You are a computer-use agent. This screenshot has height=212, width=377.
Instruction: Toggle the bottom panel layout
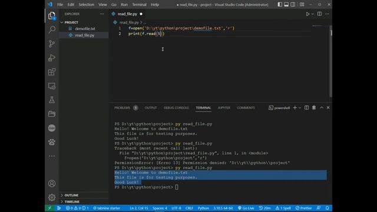[286, 5]
